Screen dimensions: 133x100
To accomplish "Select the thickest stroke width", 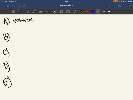I will tap(109, 11).
